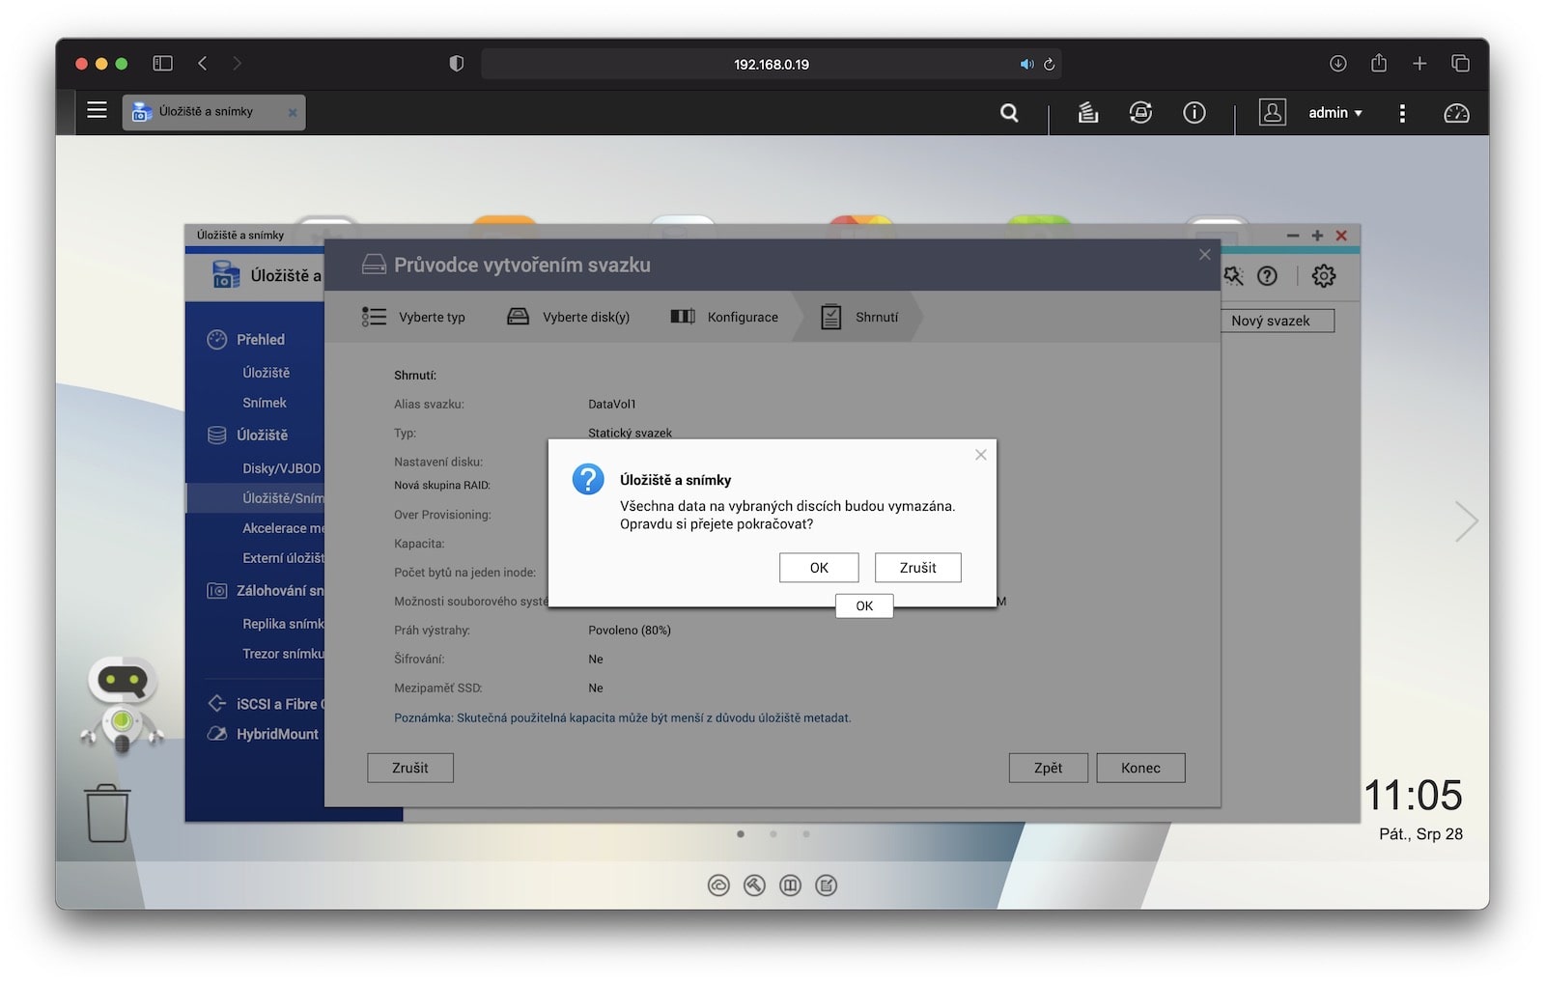Screen dimensions: 1545x983
Task: Click the Safari privacy shield icon
Action: (457, 64)
